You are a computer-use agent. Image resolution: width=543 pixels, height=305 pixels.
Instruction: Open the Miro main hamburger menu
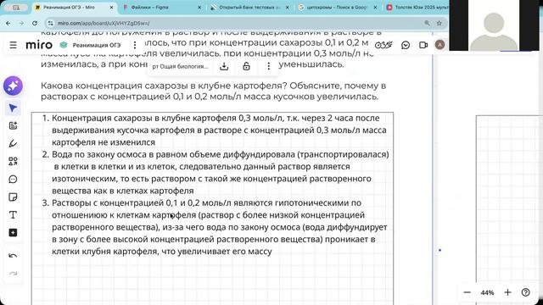click(x=14, y=45)
